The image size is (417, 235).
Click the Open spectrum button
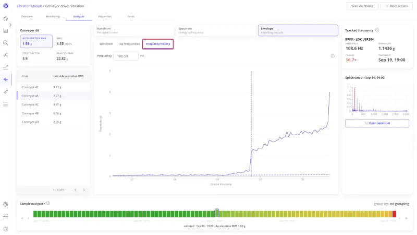(x=377, y=123)
